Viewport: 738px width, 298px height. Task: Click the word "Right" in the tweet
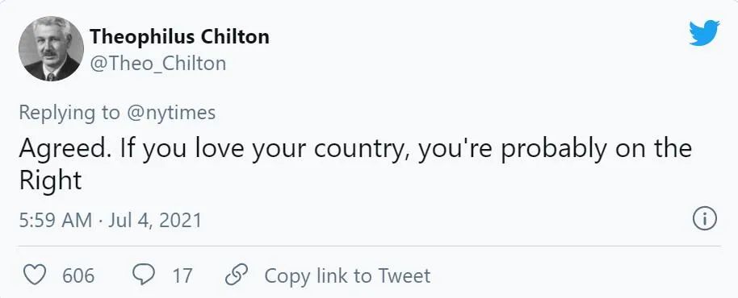tap(50, 180)
